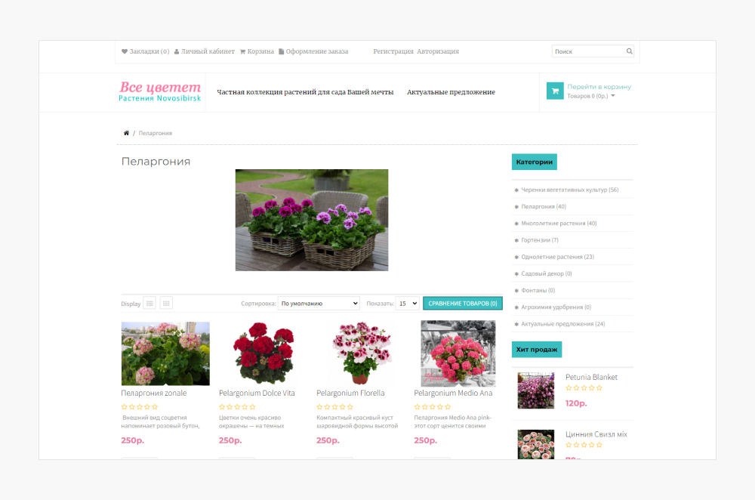Open Актуальные предложения (24) category
The width and height of the screenshot is (755, 500).
(x=563, y=324)
